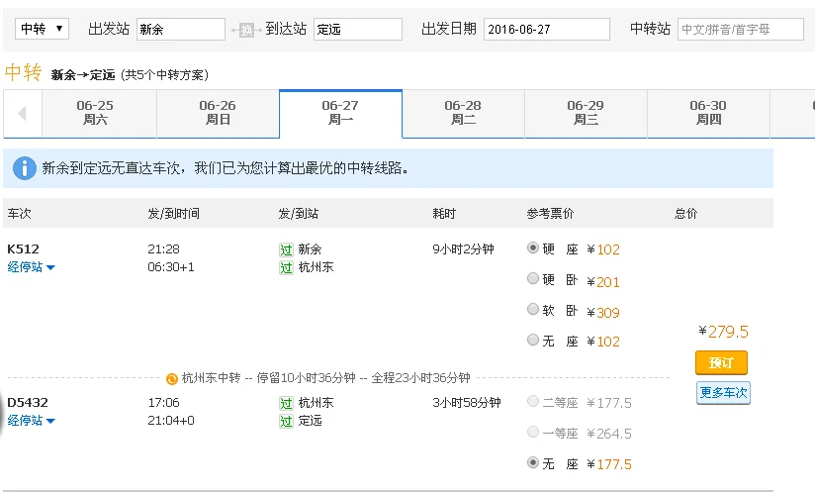The width and height of the screenshot is (815, 495).
Task: Select D5432 无座 ¥177.5 radio button
Action: pos(533,462)
